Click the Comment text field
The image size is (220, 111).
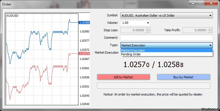pyautogui.click(x=167, y=38)
